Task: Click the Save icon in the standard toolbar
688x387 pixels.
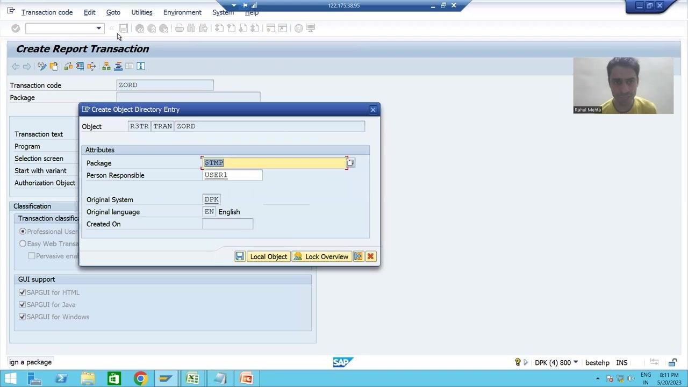Action: [124, 28]
